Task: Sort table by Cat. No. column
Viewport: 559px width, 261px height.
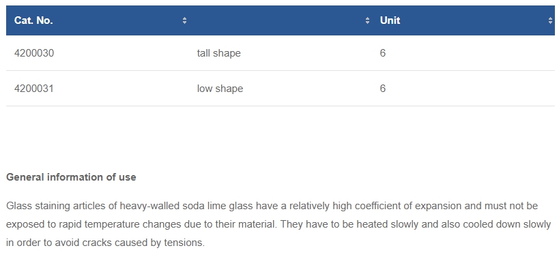Action: pos(184,20)
